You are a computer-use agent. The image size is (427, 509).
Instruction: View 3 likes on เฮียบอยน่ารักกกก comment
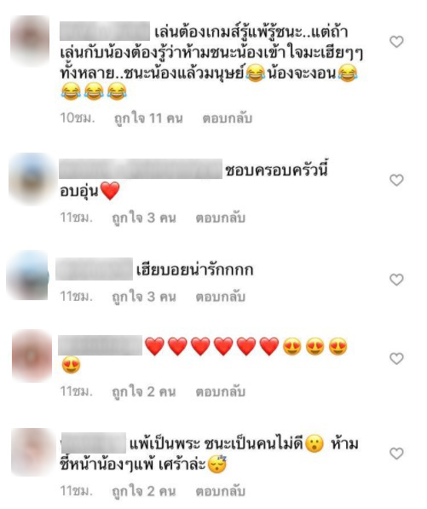144,297
